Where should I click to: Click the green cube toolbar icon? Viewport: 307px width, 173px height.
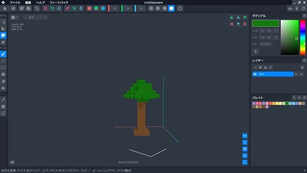96,9
